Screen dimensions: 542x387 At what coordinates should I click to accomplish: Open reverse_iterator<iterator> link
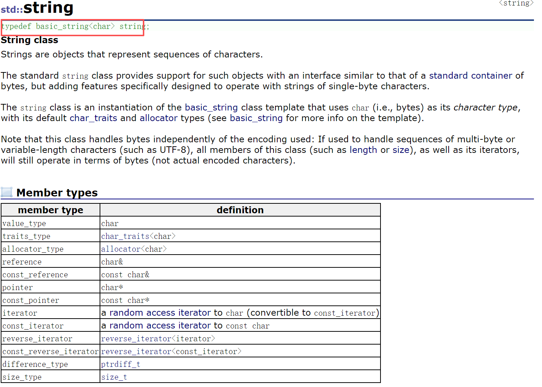[158, 339]
